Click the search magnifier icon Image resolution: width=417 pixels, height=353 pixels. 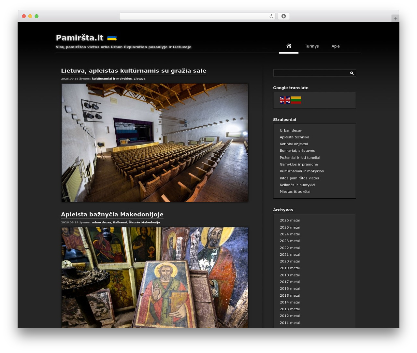tap(352, 73)
